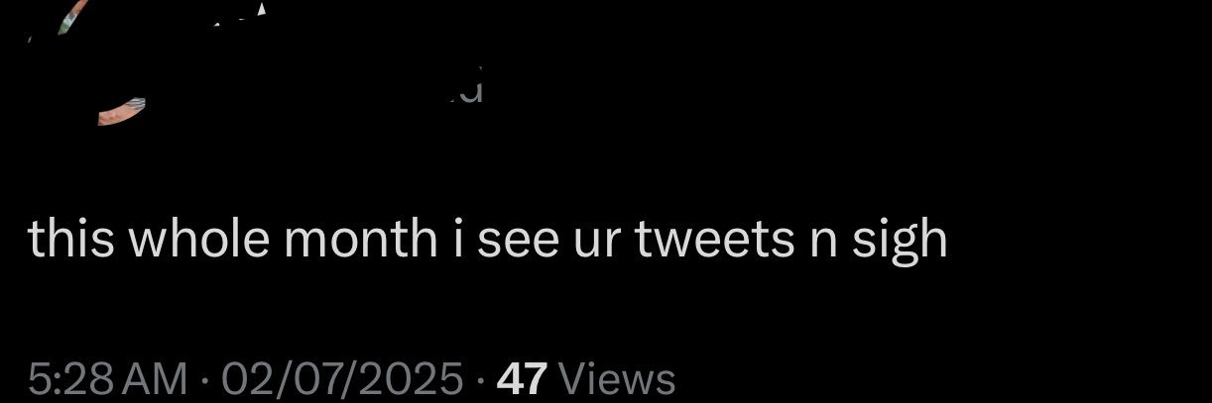Select the Views label
This screenshot has width=1212, height=403.
[617, 378]
